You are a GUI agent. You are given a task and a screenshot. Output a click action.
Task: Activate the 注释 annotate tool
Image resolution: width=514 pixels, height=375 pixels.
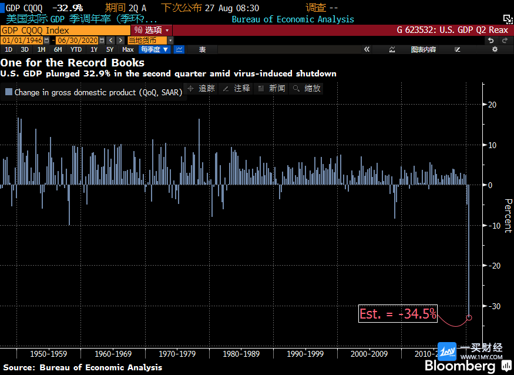pyautogui.click(x=237, y=88)
